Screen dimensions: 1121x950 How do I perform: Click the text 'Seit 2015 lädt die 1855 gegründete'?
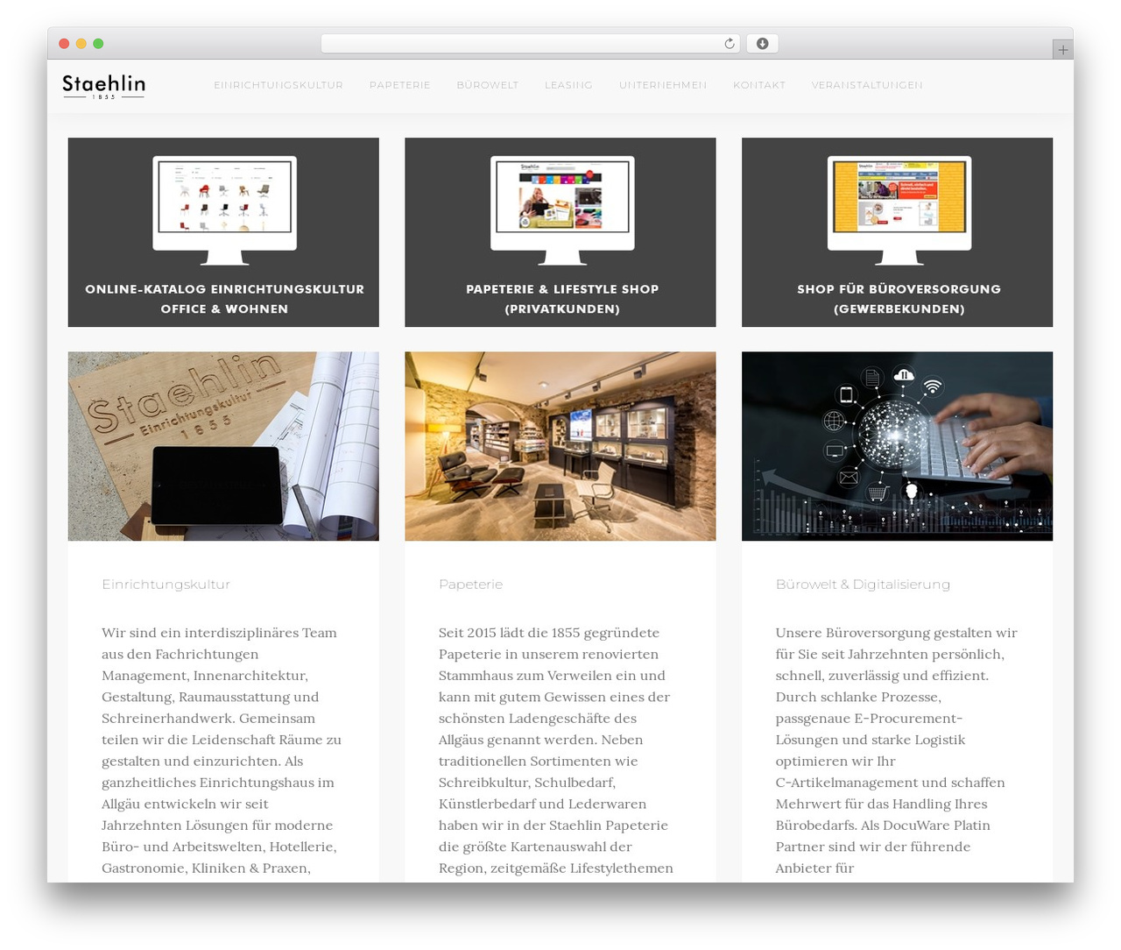pos(549,633)
